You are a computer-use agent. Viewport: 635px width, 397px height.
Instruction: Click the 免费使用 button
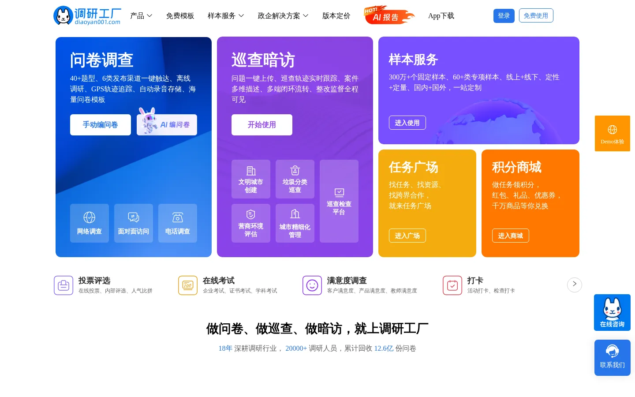coord(536,16)
